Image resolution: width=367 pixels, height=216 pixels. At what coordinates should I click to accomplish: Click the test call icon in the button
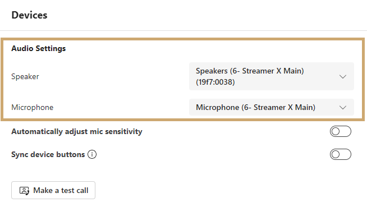pos(24,191)
